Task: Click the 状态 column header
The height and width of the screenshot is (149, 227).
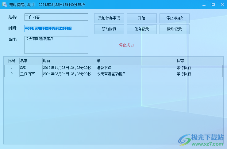Action: tap(187, 61)
